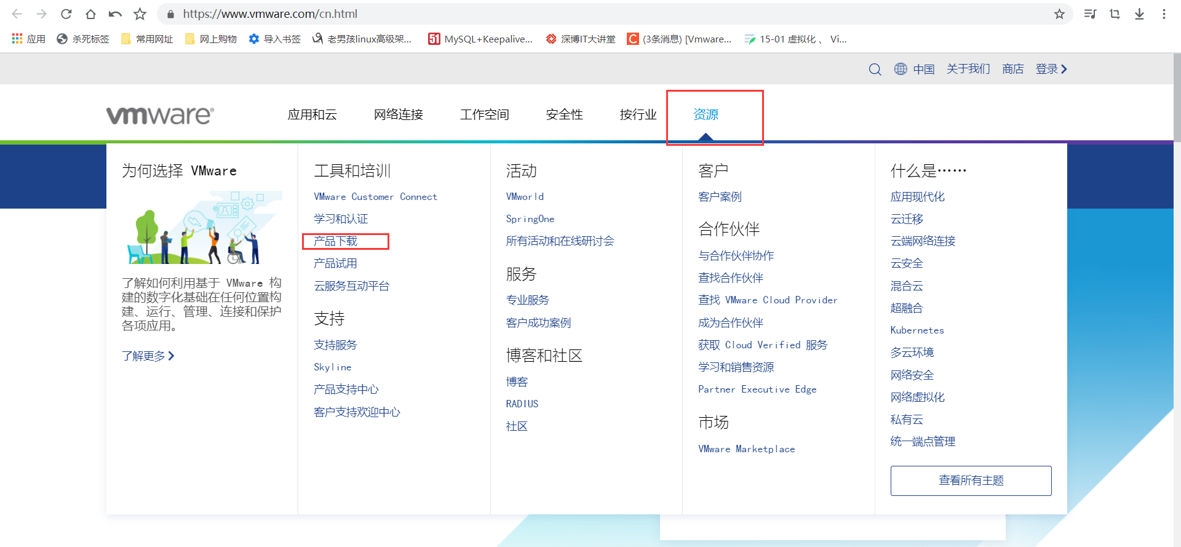Collapse the 资源 navigation menu
This screenshot has height=547, width=1181.
point(706,114)
